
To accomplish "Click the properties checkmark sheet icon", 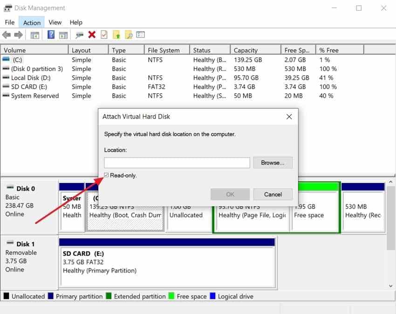I will click(x=104, y=35).
